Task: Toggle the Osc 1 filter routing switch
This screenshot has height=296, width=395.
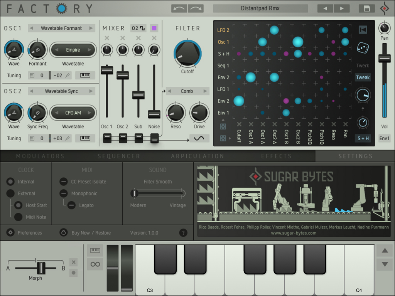Action: tap(107, 138)
